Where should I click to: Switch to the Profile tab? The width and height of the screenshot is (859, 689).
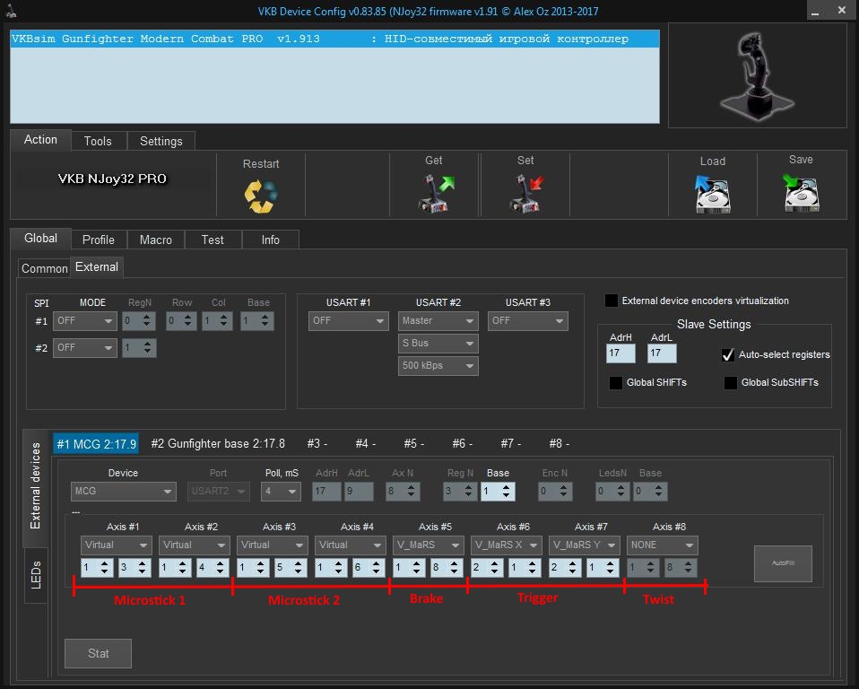click(x=98, y=240)
